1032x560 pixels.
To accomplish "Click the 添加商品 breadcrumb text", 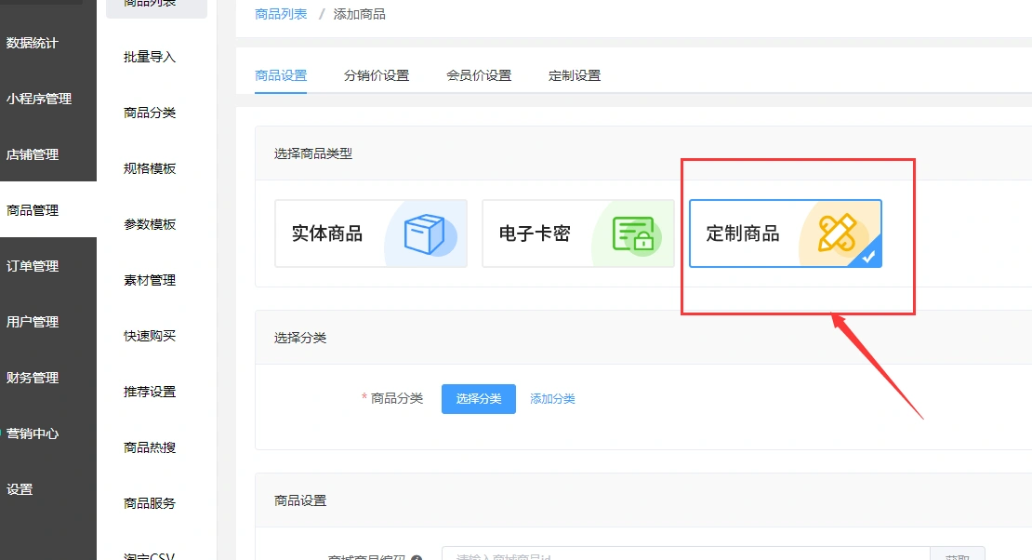I will click(360, 14).
